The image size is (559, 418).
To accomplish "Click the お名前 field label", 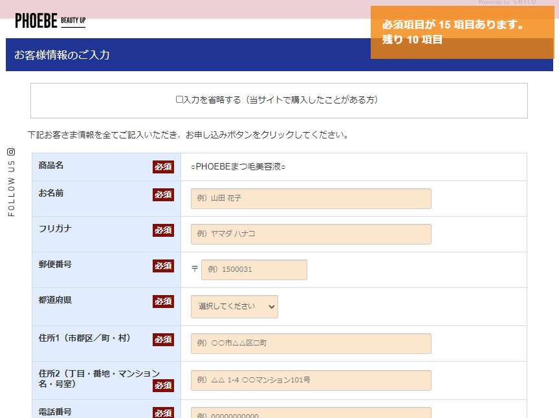I will click(51, 193).
